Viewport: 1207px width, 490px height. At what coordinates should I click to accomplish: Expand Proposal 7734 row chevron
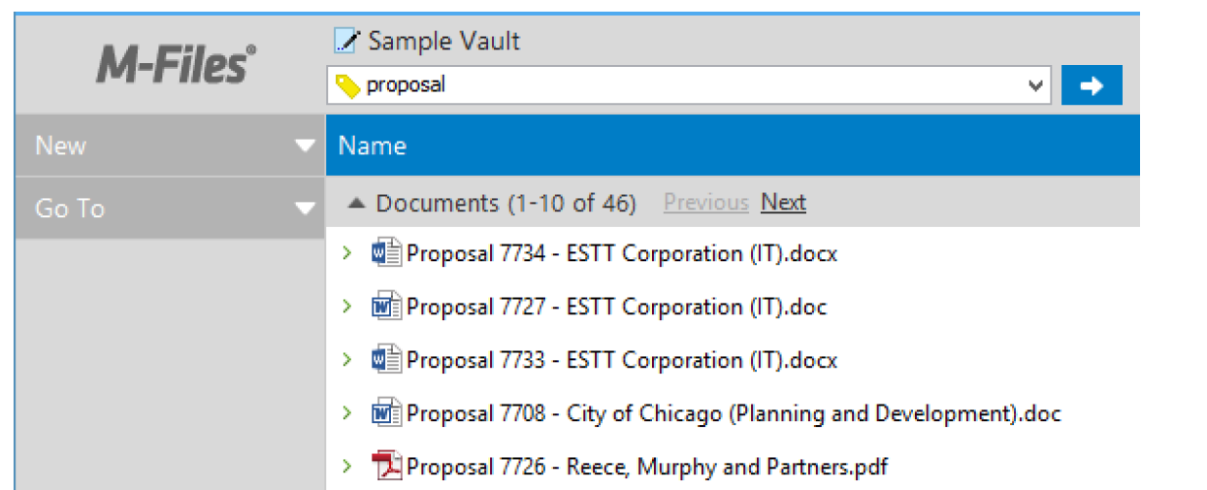point(346,254)
